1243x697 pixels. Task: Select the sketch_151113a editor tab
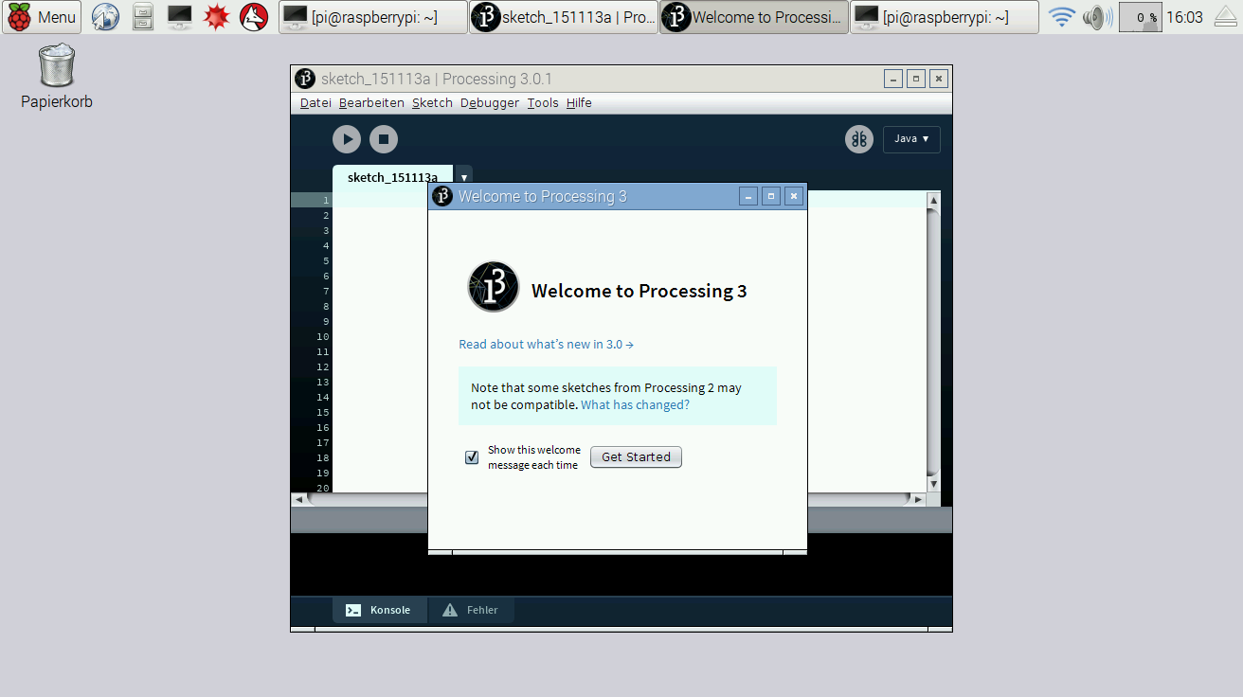(x=392, y=177)
